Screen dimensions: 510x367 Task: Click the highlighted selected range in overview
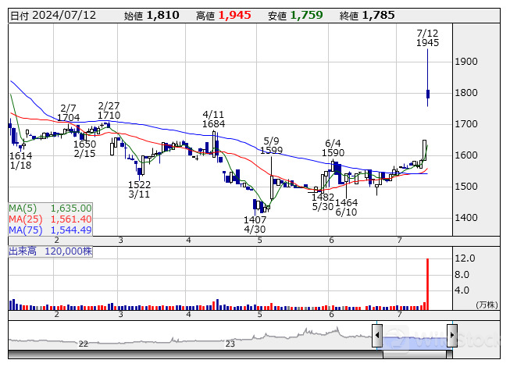click(x=414, y=337)
